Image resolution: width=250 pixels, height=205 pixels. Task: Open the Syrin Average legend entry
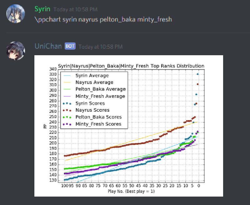[x=92, y=75]
